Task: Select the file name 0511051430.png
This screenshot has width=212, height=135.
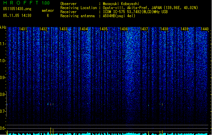Action: [17, 9]
